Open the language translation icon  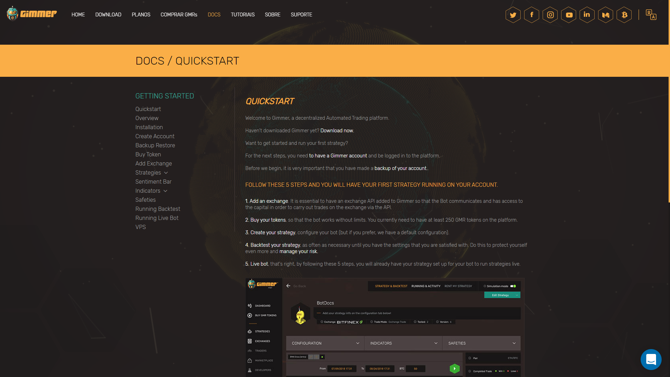[x=651, y=15]
